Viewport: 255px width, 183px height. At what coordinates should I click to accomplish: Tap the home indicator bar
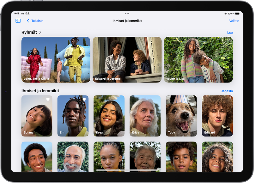(x=127, y=170)
